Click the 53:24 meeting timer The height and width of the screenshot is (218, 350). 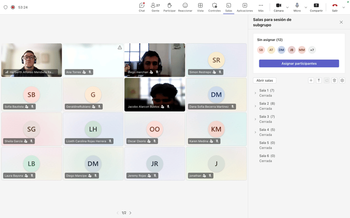pos(23,7)
